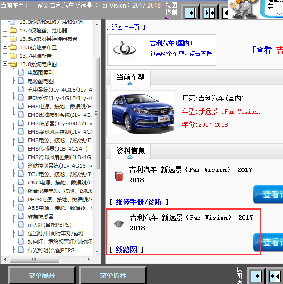
Task: Click 查看 button for repair manual entry
Action: [x=268, y=194]
